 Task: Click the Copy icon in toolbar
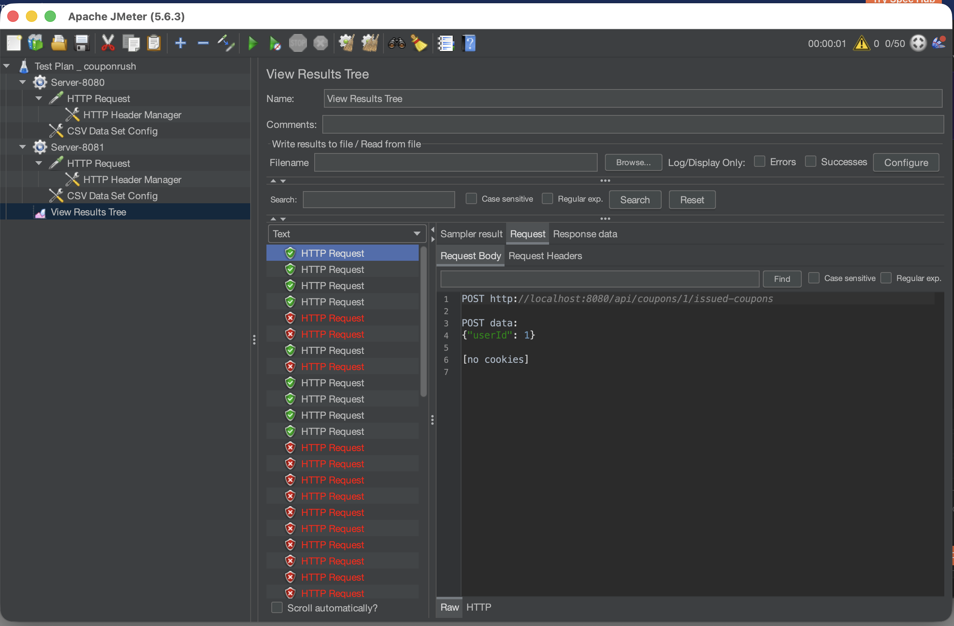pyautogui.click(x=131, y=43)
